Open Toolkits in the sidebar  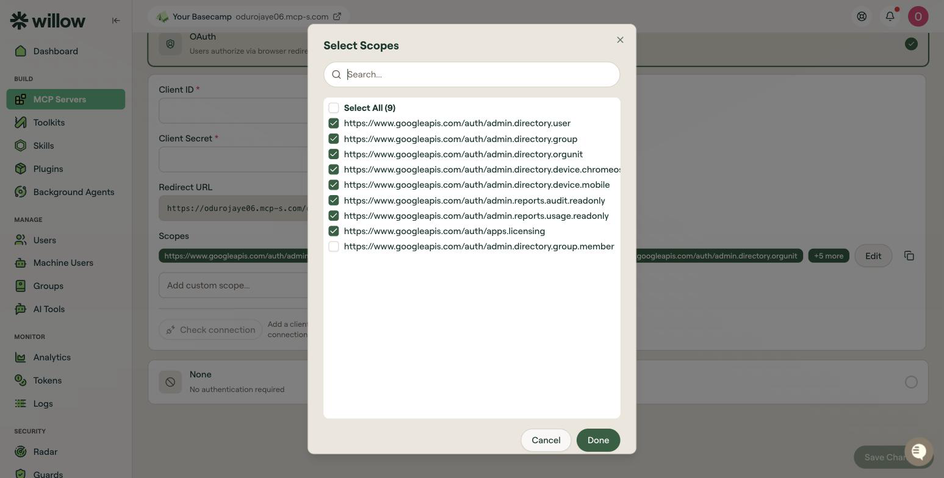click(x=66, y=123)
